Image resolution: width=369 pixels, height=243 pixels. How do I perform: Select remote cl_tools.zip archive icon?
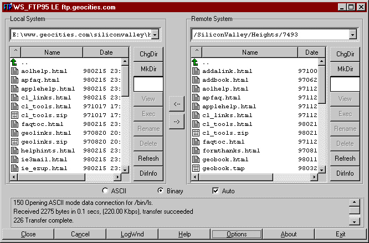click(196, 133)
